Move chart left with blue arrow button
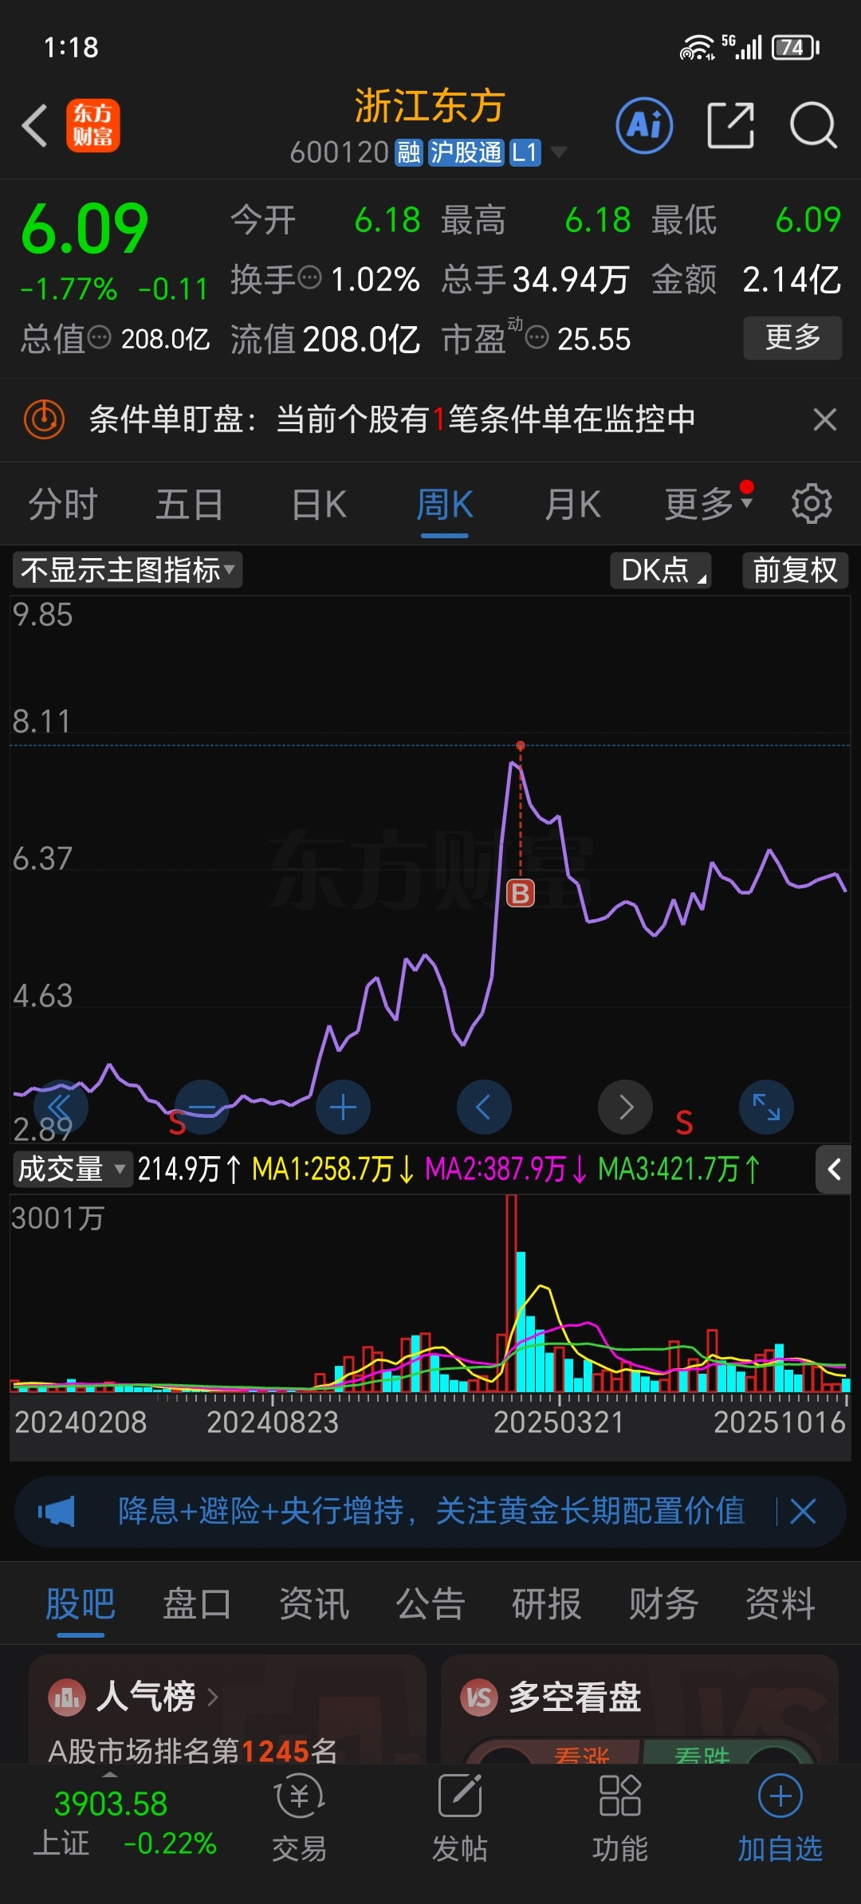 coord(484,1107)
